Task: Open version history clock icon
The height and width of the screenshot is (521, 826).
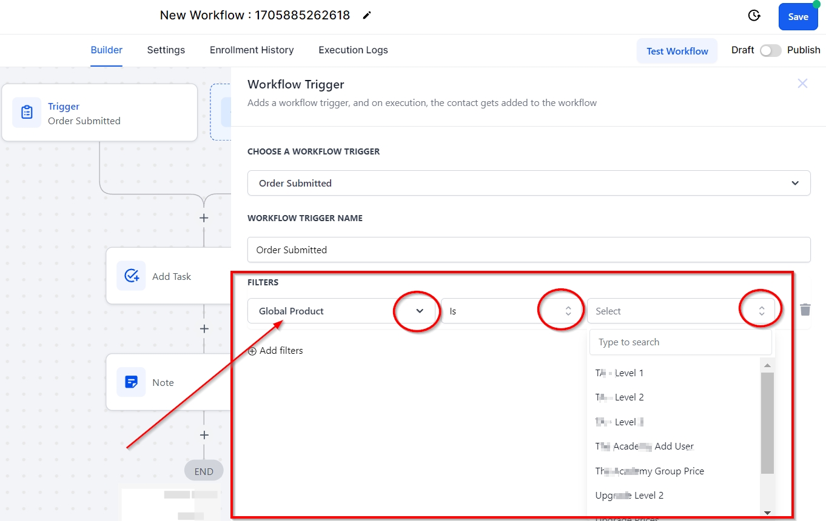Action: pos(754,16)
